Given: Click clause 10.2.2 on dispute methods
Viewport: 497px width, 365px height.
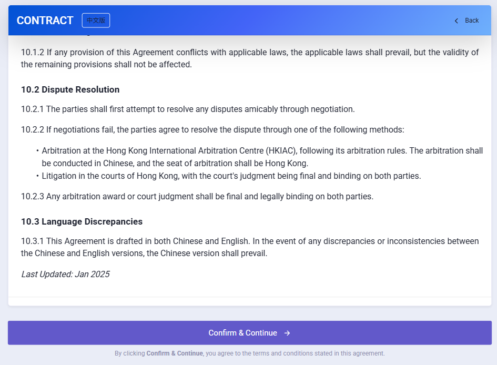Looking at the screenshot, I should (212, 129).
